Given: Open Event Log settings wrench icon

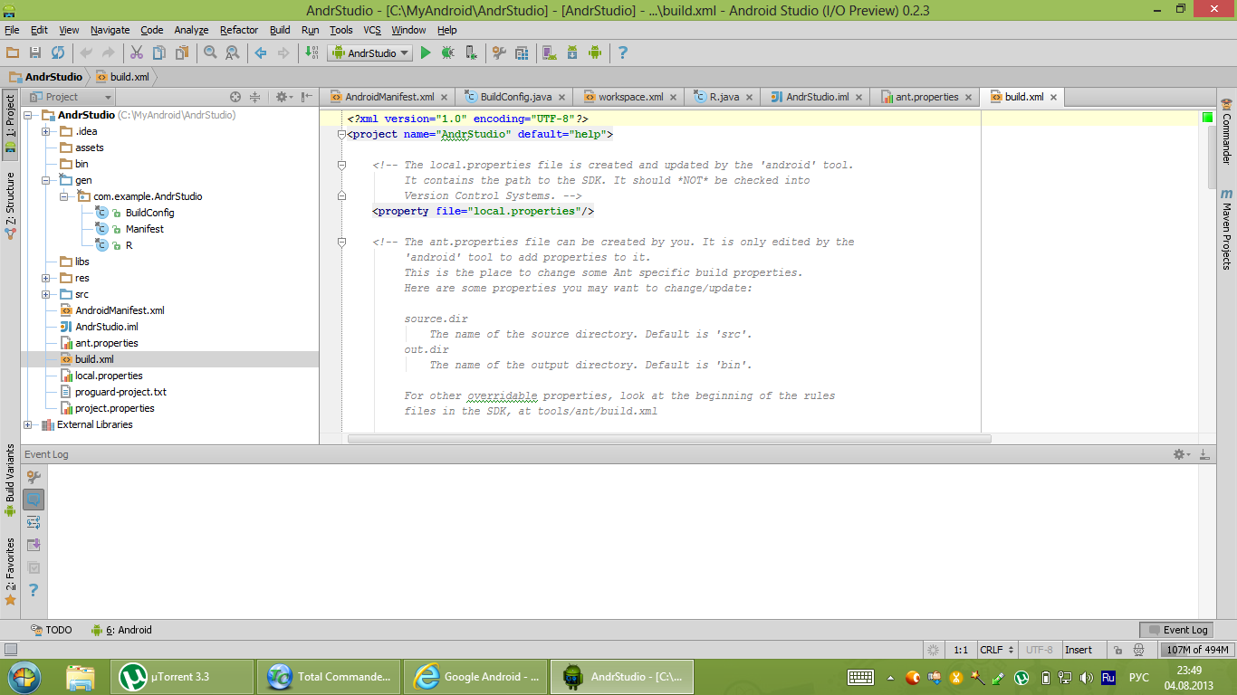Looking at the screenshot, I should point(34,477).
